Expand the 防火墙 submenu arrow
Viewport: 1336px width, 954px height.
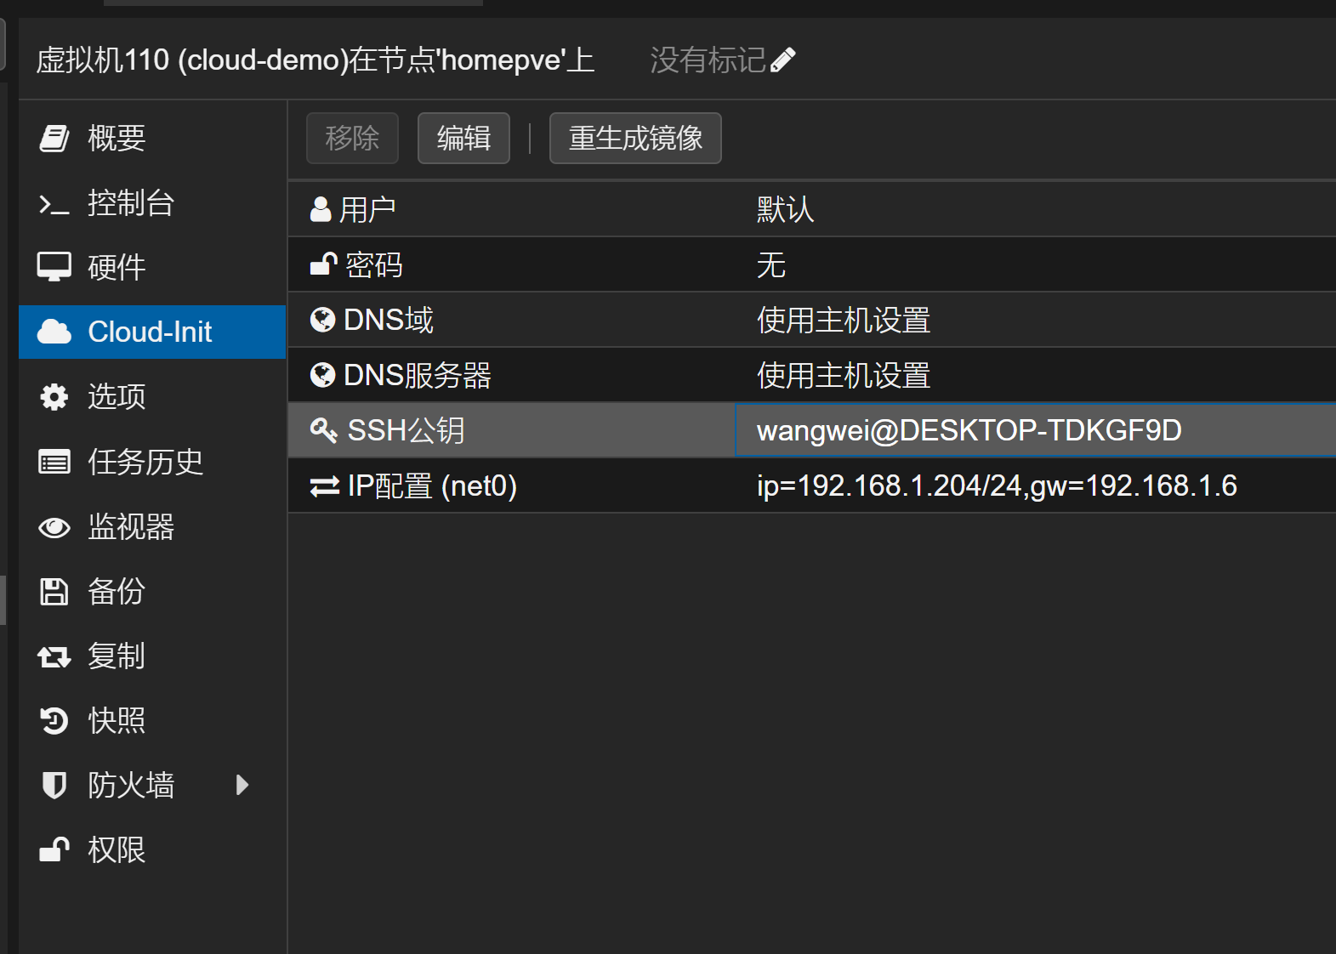[242, 785]
